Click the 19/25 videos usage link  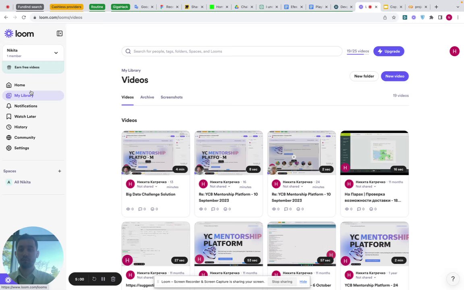point(358,51)
